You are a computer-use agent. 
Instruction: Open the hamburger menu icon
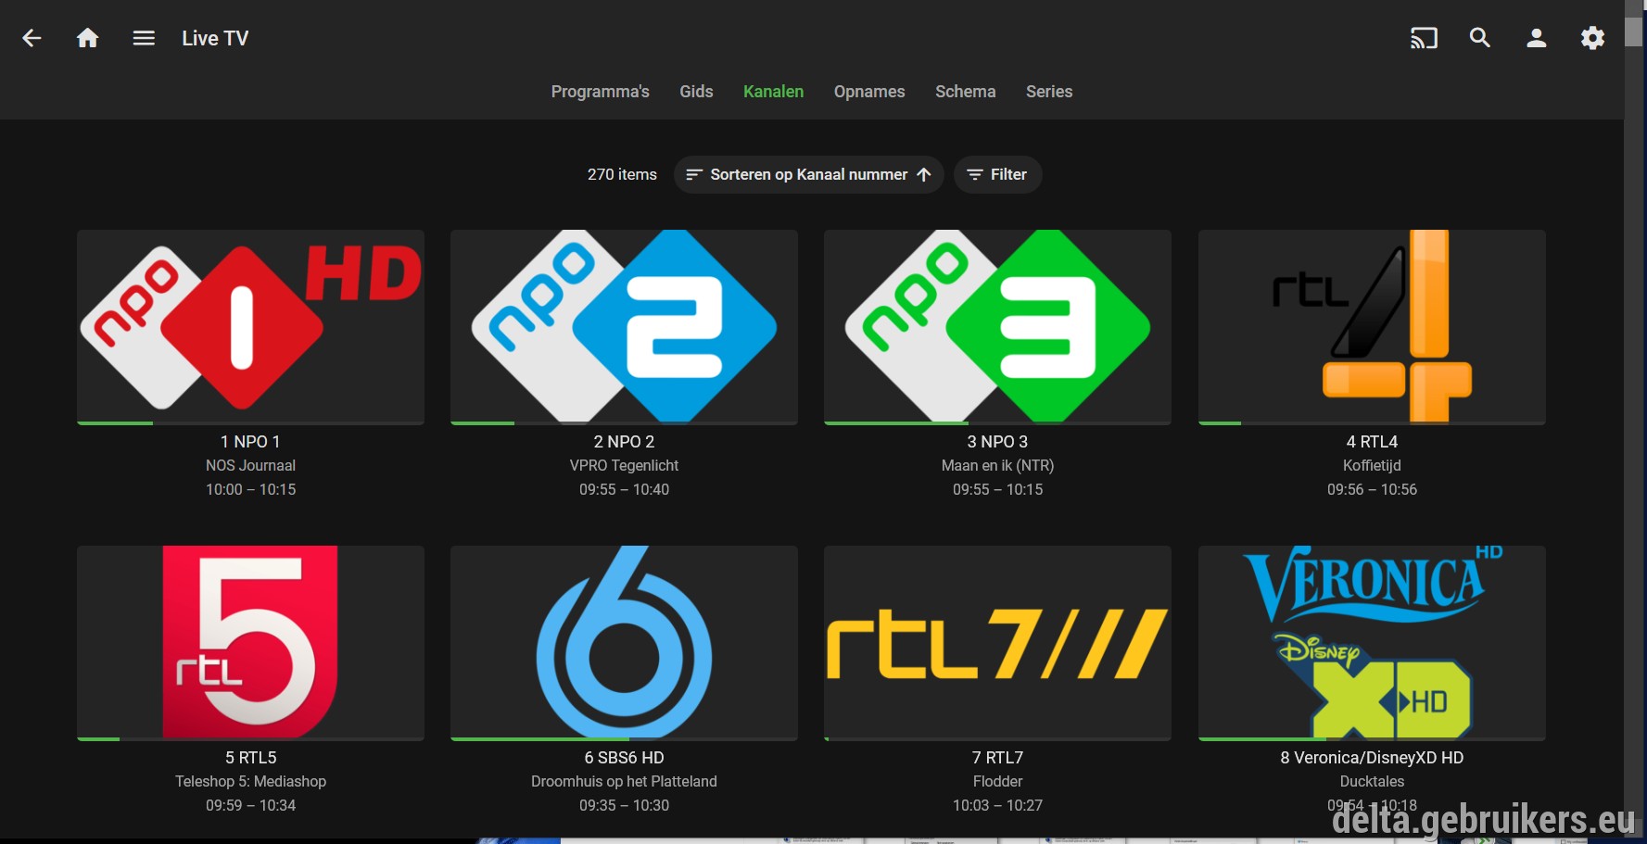[144, 38]
